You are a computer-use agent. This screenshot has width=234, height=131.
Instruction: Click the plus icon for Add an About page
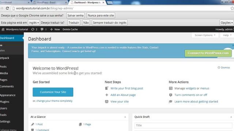tap(107, 95)
